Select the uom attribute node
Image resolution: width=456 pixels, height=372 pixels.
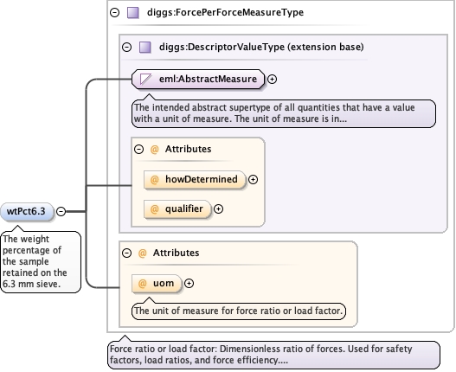pyautogui.click(x=157, y=283)
